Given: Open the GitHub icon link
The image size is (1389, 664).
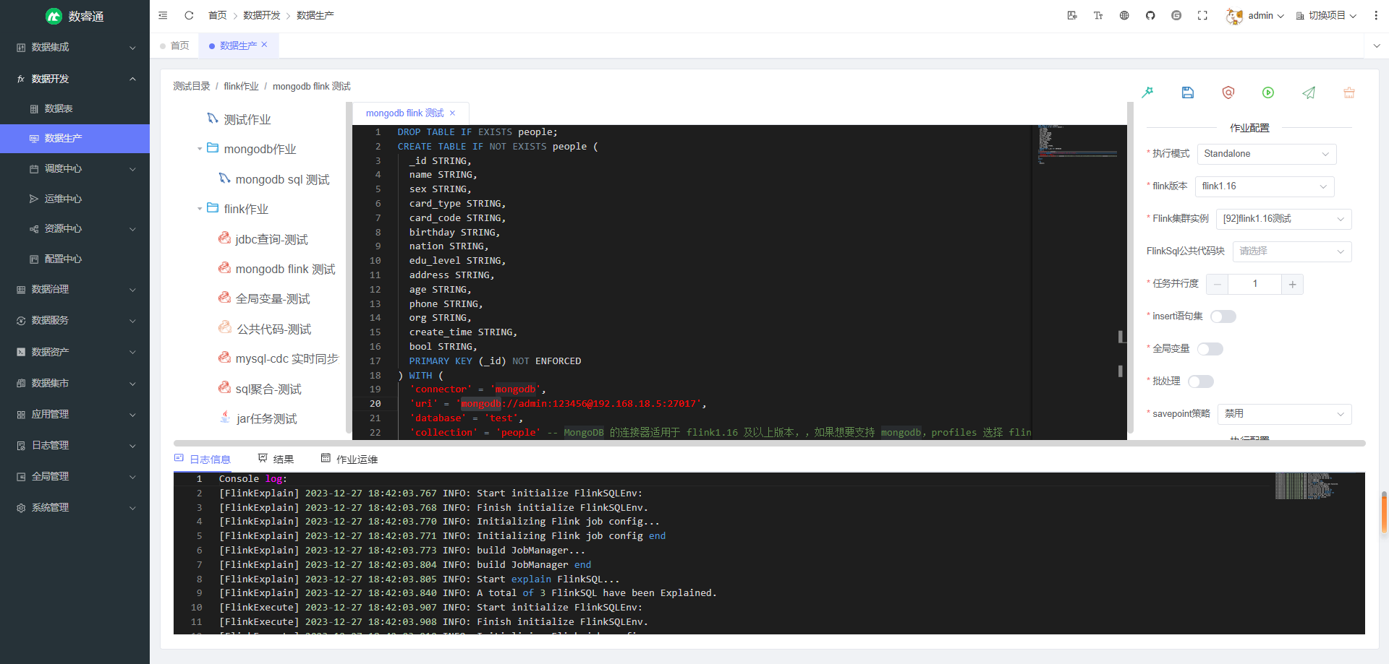Looking at the screenshot, I should coord(1150,15).
